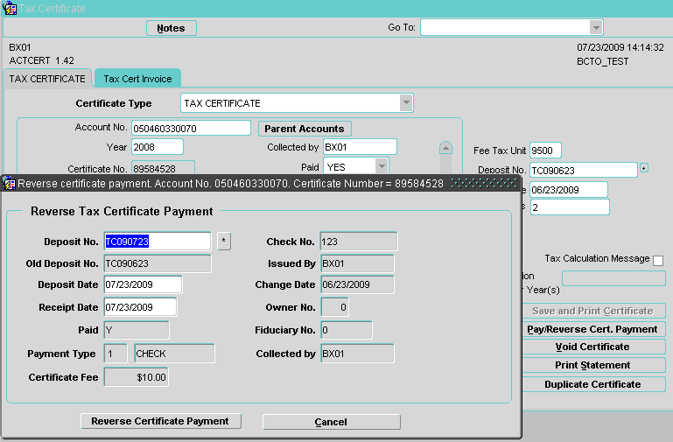Switch to the Tax Cert Invoice tab
The width and height of the screenshot is (673, 442).
tap(137, 79)
